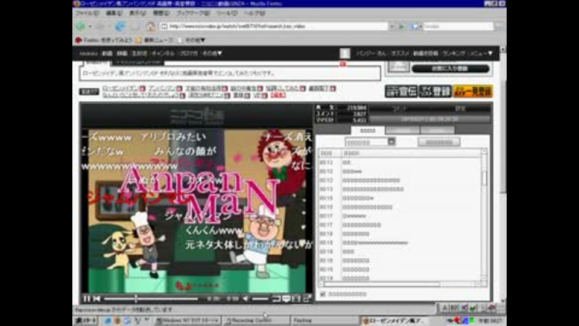Click the red icon next to ローゼンメイデン tag
The height and width of the screenshot is (326, 579).
pos(142,89)
